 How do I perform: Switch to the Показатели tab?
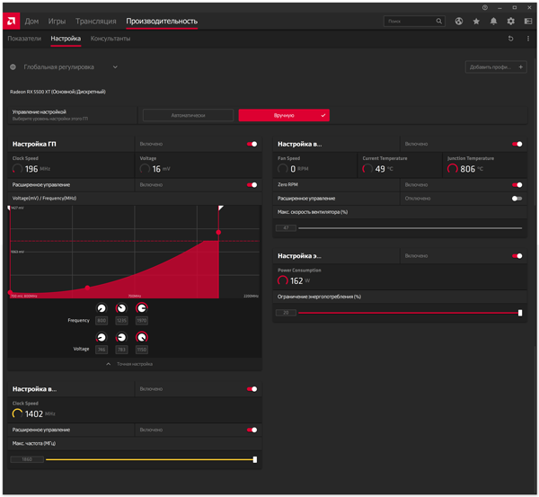point(24,39)
